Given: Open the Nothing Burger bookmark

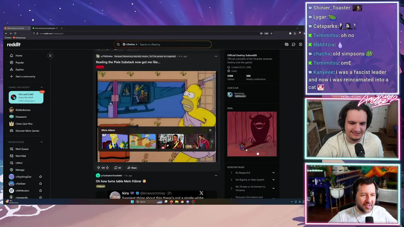Looking at the screenshot, I should [x=20, y=38].
